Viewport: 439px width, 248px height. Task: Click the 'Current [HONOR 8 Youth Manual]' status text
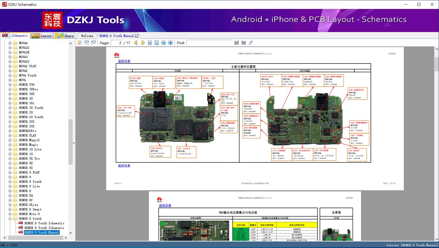point(412,245)
